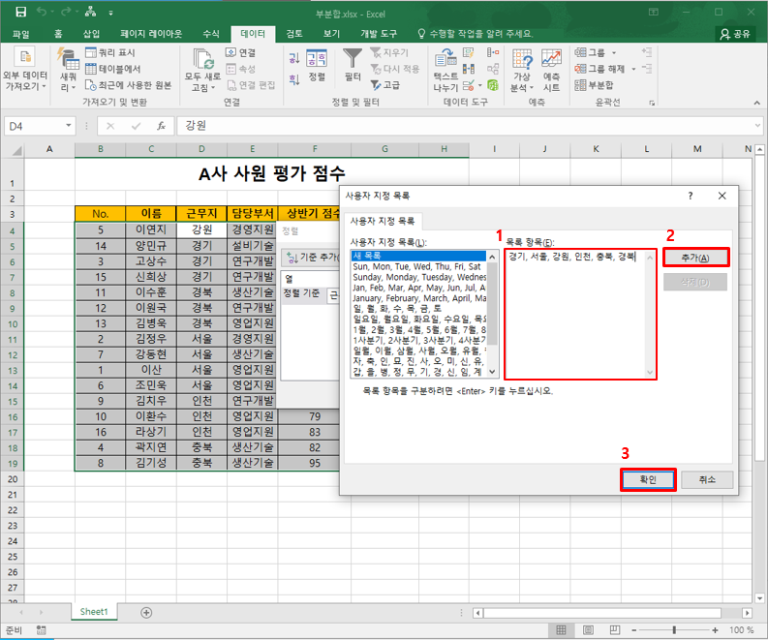The image size is (768, 640).
Task: Collapse the ribbon with the chevron
Action: pos(756,103)
